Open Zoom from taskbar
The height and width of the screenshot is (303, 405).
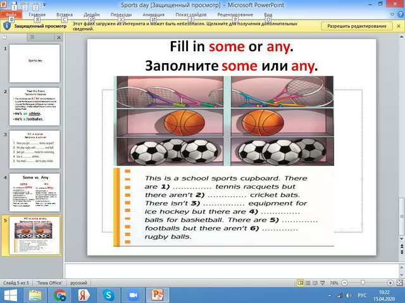(133, 295)
